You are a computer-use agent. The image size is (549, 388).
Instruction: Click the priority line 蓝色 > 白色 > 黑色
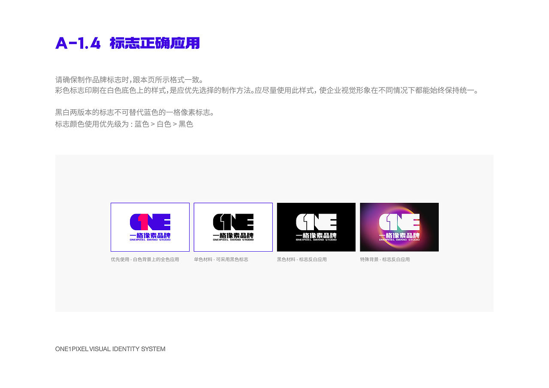click(x=124, y=124)
